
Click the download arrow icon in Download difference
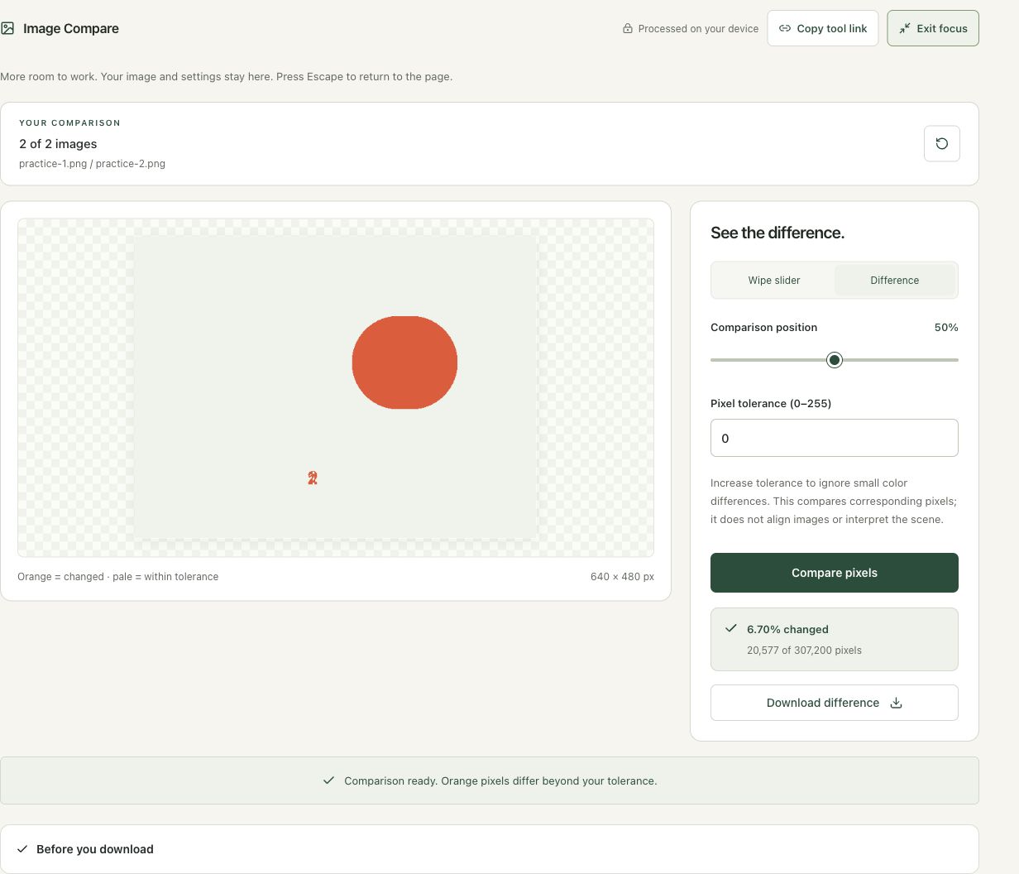pyautogui.click(x=896, y=703)
